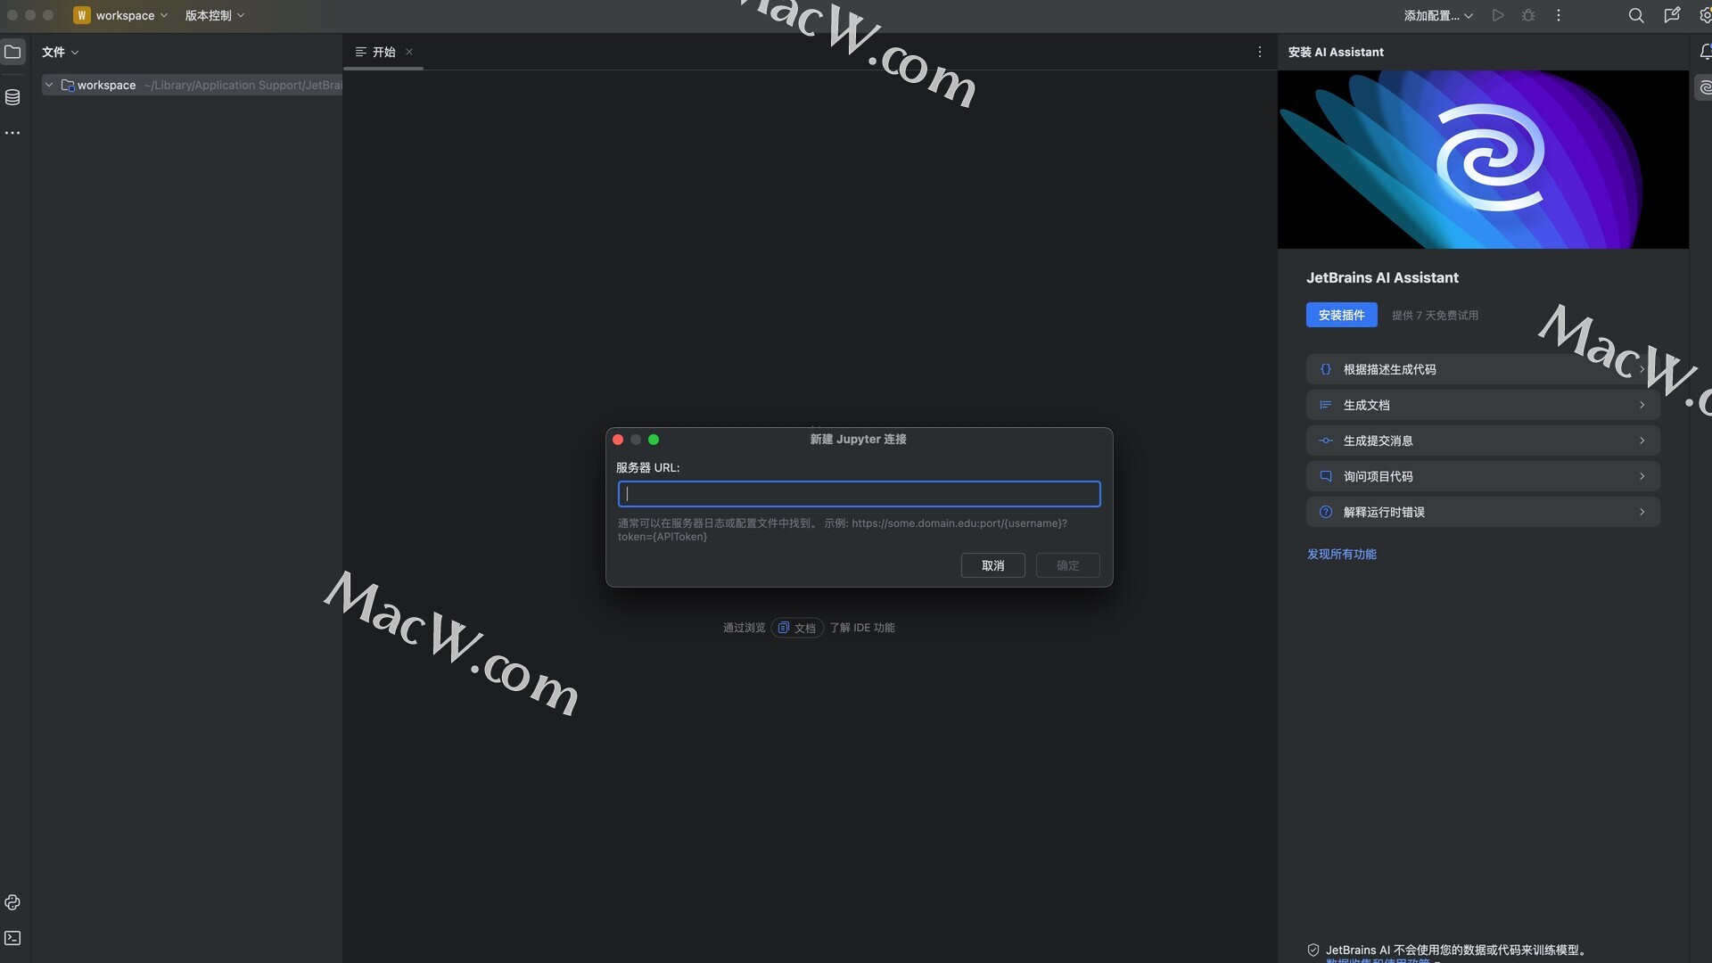Click the workspace W project icon
The width and height of the screenshot is (1712, 963).
point(82,15)
